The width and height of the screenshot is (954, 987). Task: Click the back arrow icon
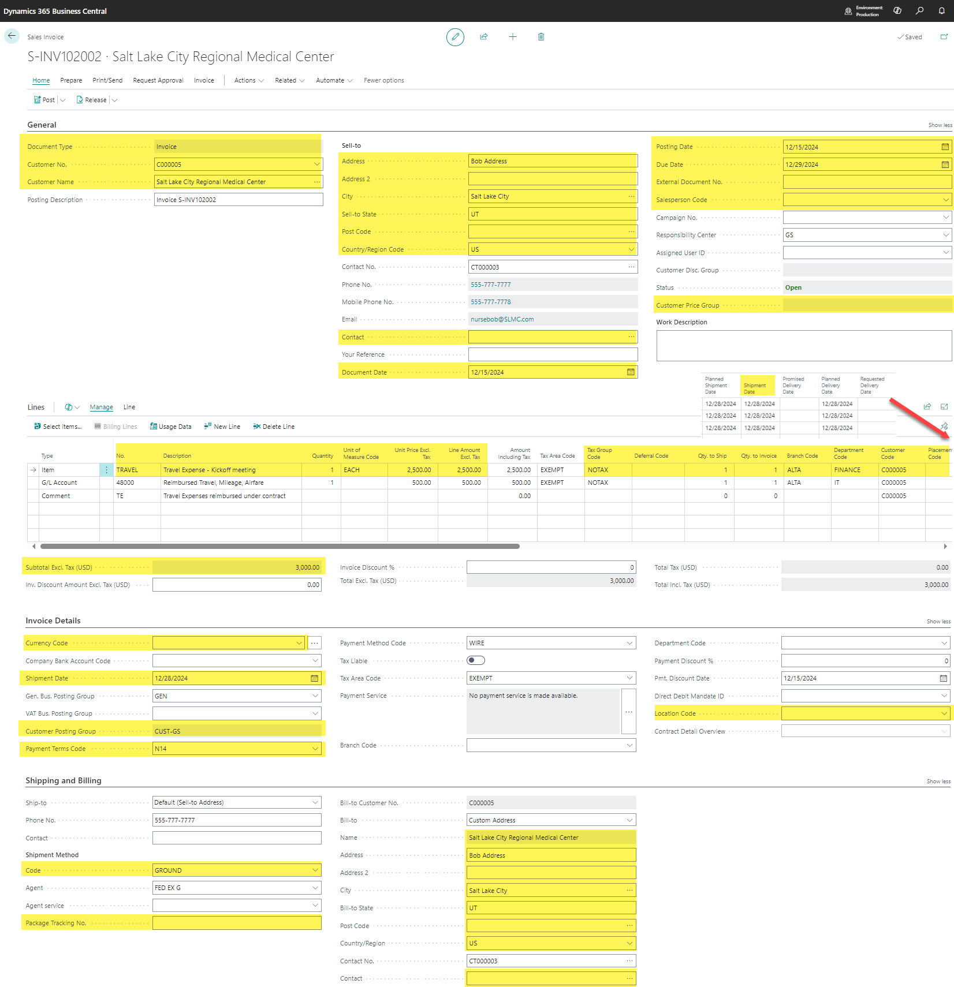point(12,36)
